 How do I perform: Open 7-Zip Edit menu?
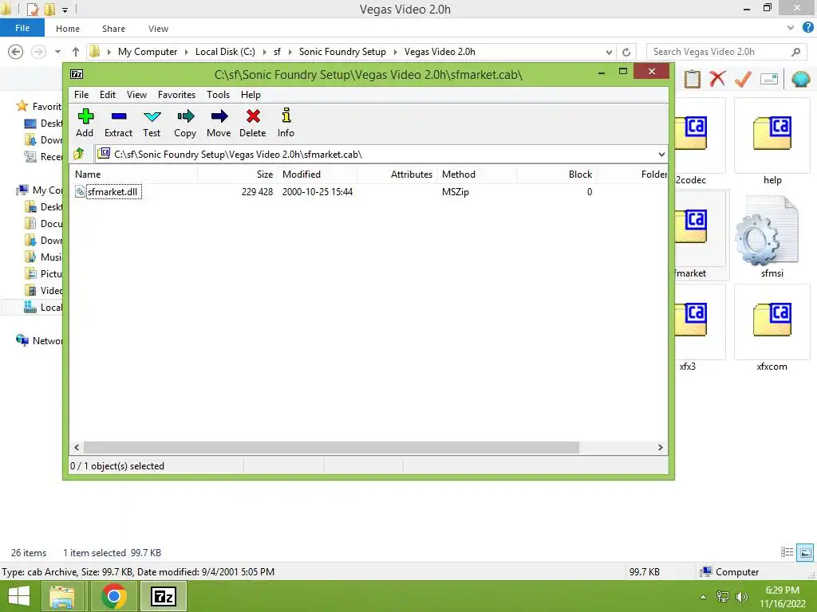coord(108,95)
